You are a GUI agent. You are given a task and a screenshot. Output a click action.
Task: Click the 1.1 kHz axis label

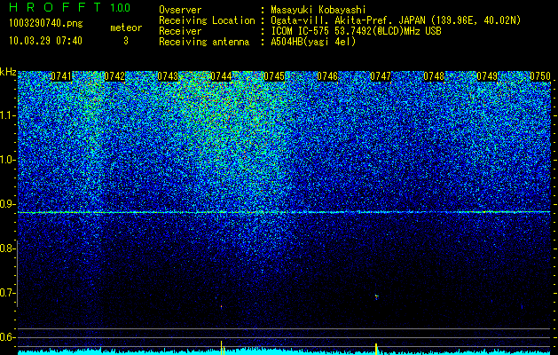[8, 115]
